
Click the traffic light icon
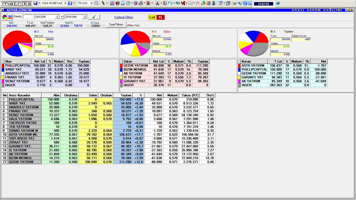pos(213,3)
